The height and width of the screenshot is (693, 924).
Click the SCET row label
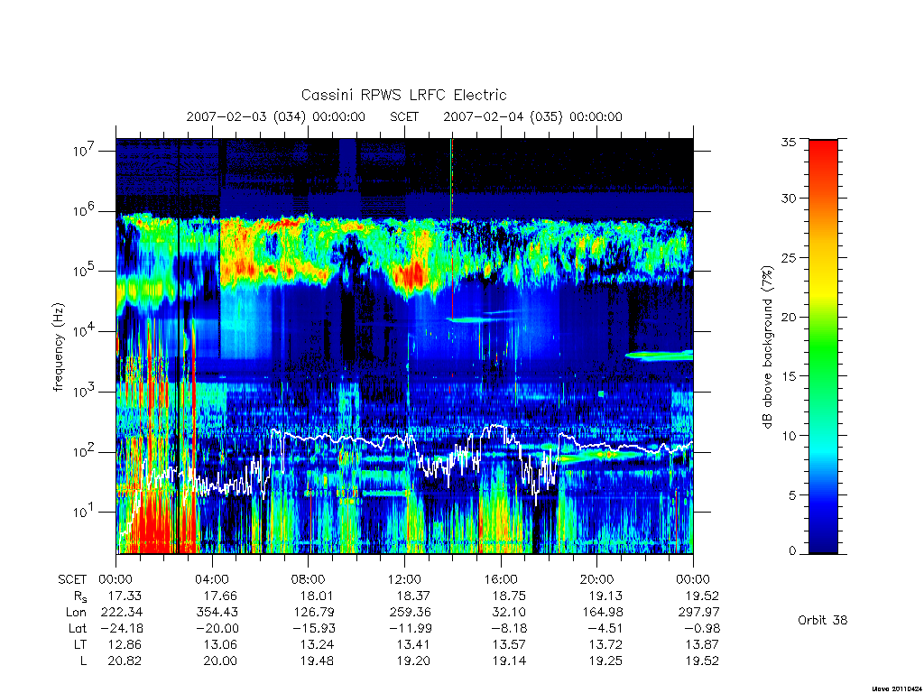pos(72,579)
